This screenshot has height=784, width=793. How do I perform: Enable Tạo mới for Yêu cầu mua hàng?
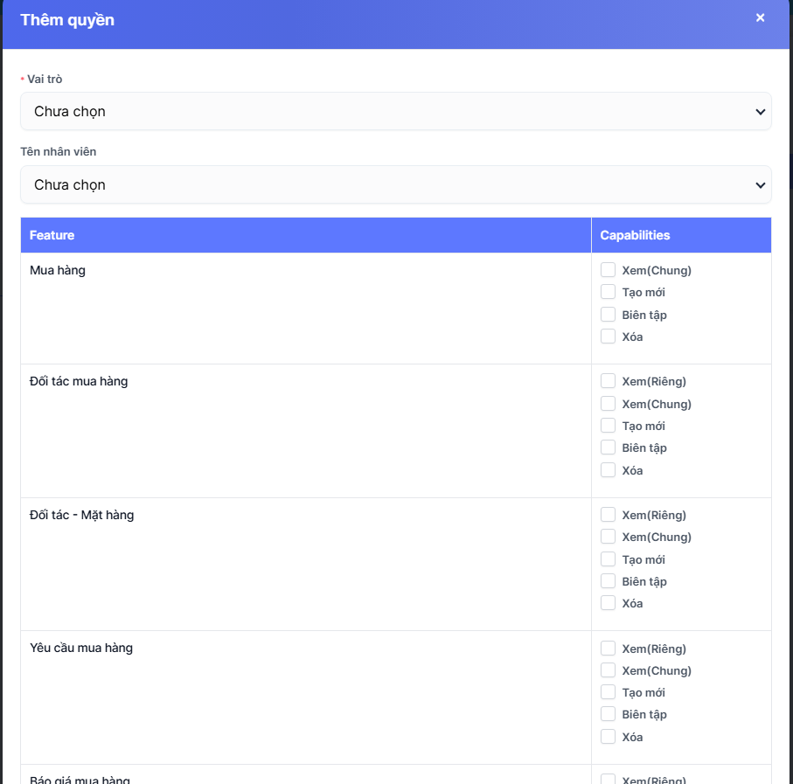click(609, 692)
